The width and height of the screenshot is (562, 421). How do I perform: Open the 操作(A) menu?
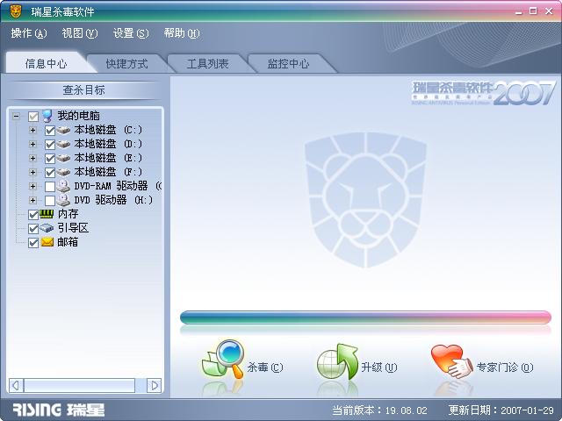pos(29,33)
